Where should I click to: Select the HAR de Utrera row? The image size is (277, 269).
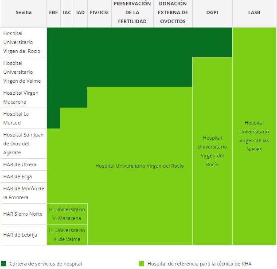point(23,165)
